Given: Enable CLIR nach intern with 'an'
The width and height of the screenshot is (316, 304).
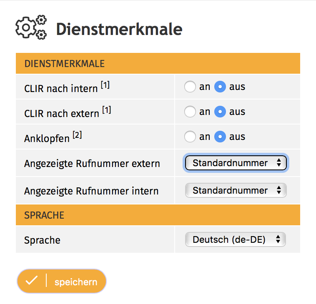Looking at the screenshot, I should [190, 87].
